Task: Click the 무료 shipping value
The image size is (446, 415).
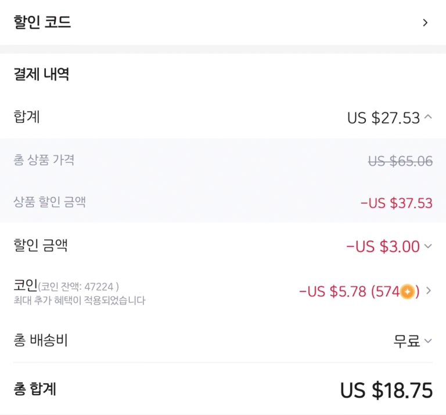Action: click(407, 341)
